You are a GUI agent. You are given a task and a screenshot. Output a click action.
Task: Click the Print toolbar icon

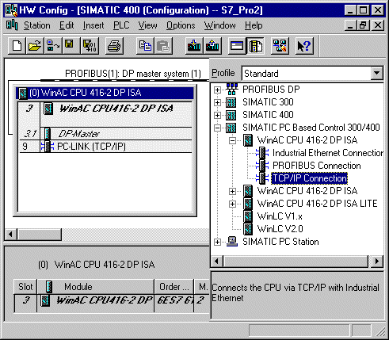pyautogui.click(x=114, y=46)
